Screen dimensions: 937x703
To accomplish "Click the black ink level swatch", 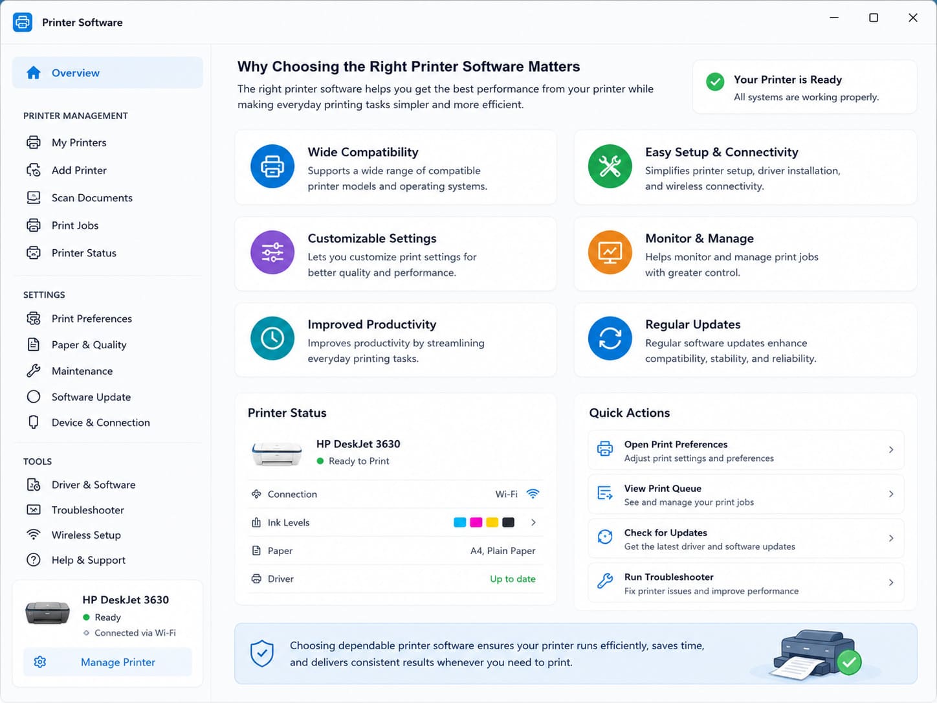I will (x=509, y=522).
